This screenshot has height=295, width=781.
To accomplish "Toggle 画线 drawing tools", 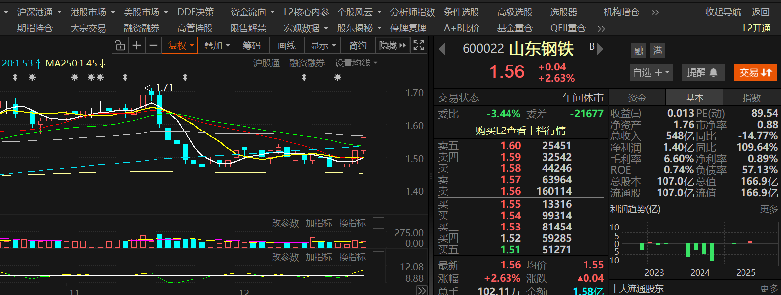I will [x=287, y=46].
